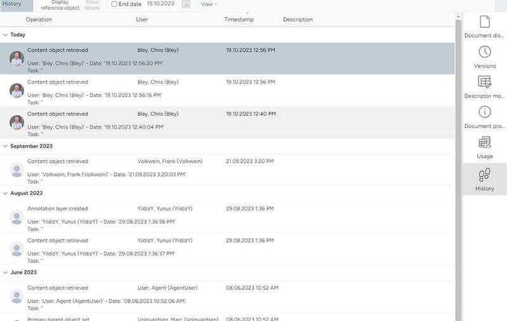Collapse the August 2023 group

pos(5,193)
